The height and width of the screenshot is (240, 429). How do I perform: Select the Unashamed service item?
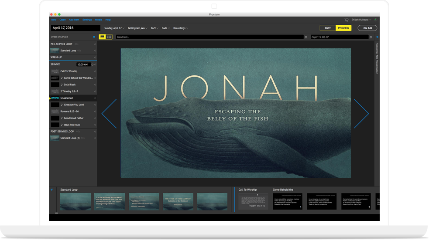click(x=73, y=98)
